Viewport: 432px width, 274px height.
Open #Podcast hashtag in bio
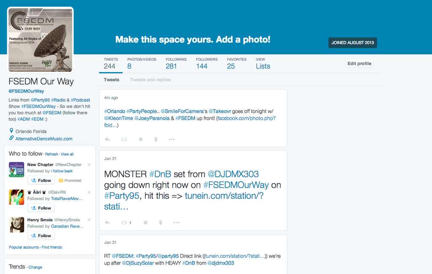click(x=80, y=100)
